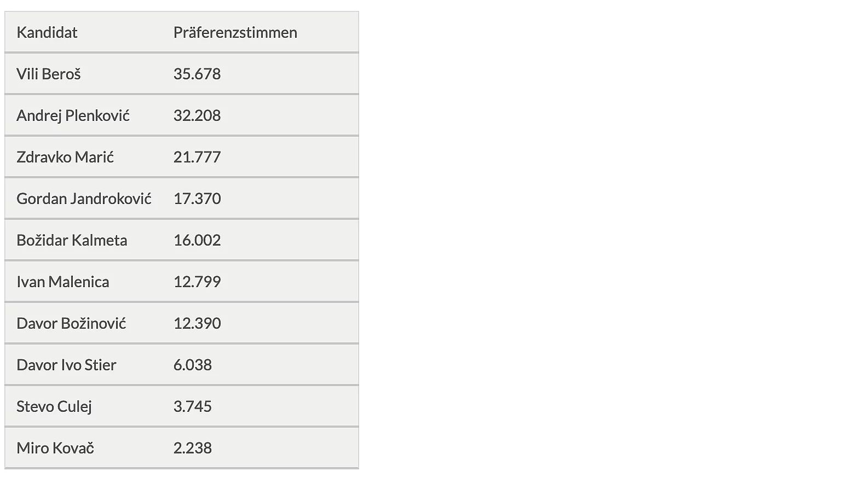
Task: Select the Zdravko Marić name cell
Action: [x=65, y=157]
